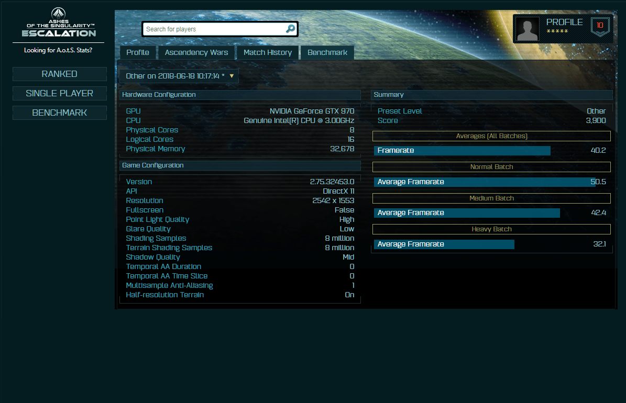The width and height of the screenshot is (626, 403).
Task: Focus the Search for players field
Action: click(214, 29)
